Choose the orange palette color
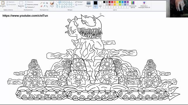 click(x=115, y=2)
